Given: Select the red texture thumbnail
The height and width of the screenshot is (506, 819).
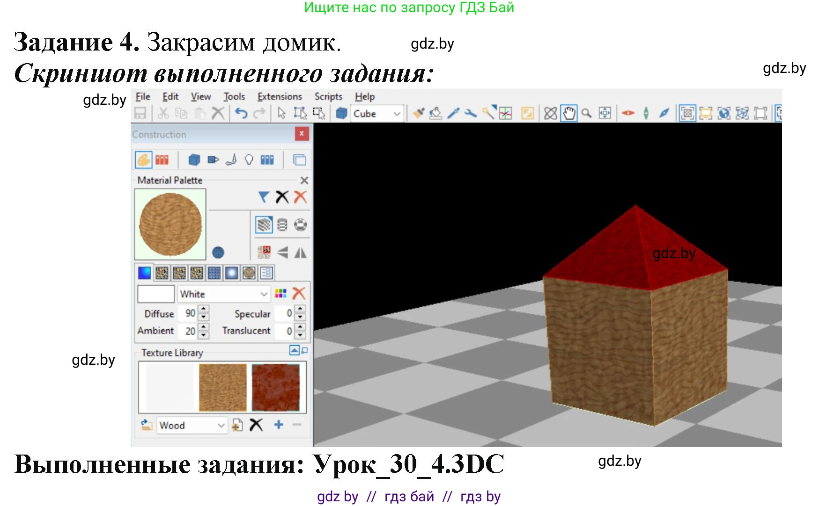Looking at the screenshot, I should coord(276,388).
